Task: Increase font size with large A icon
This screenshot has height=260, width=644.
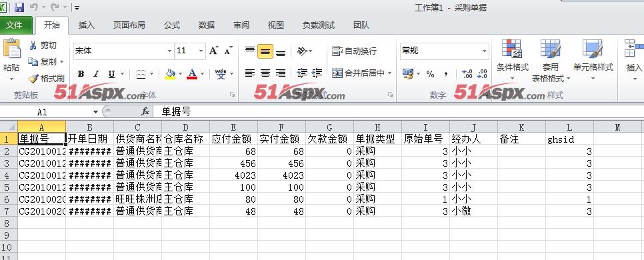Action: click(x=213, y=51)
